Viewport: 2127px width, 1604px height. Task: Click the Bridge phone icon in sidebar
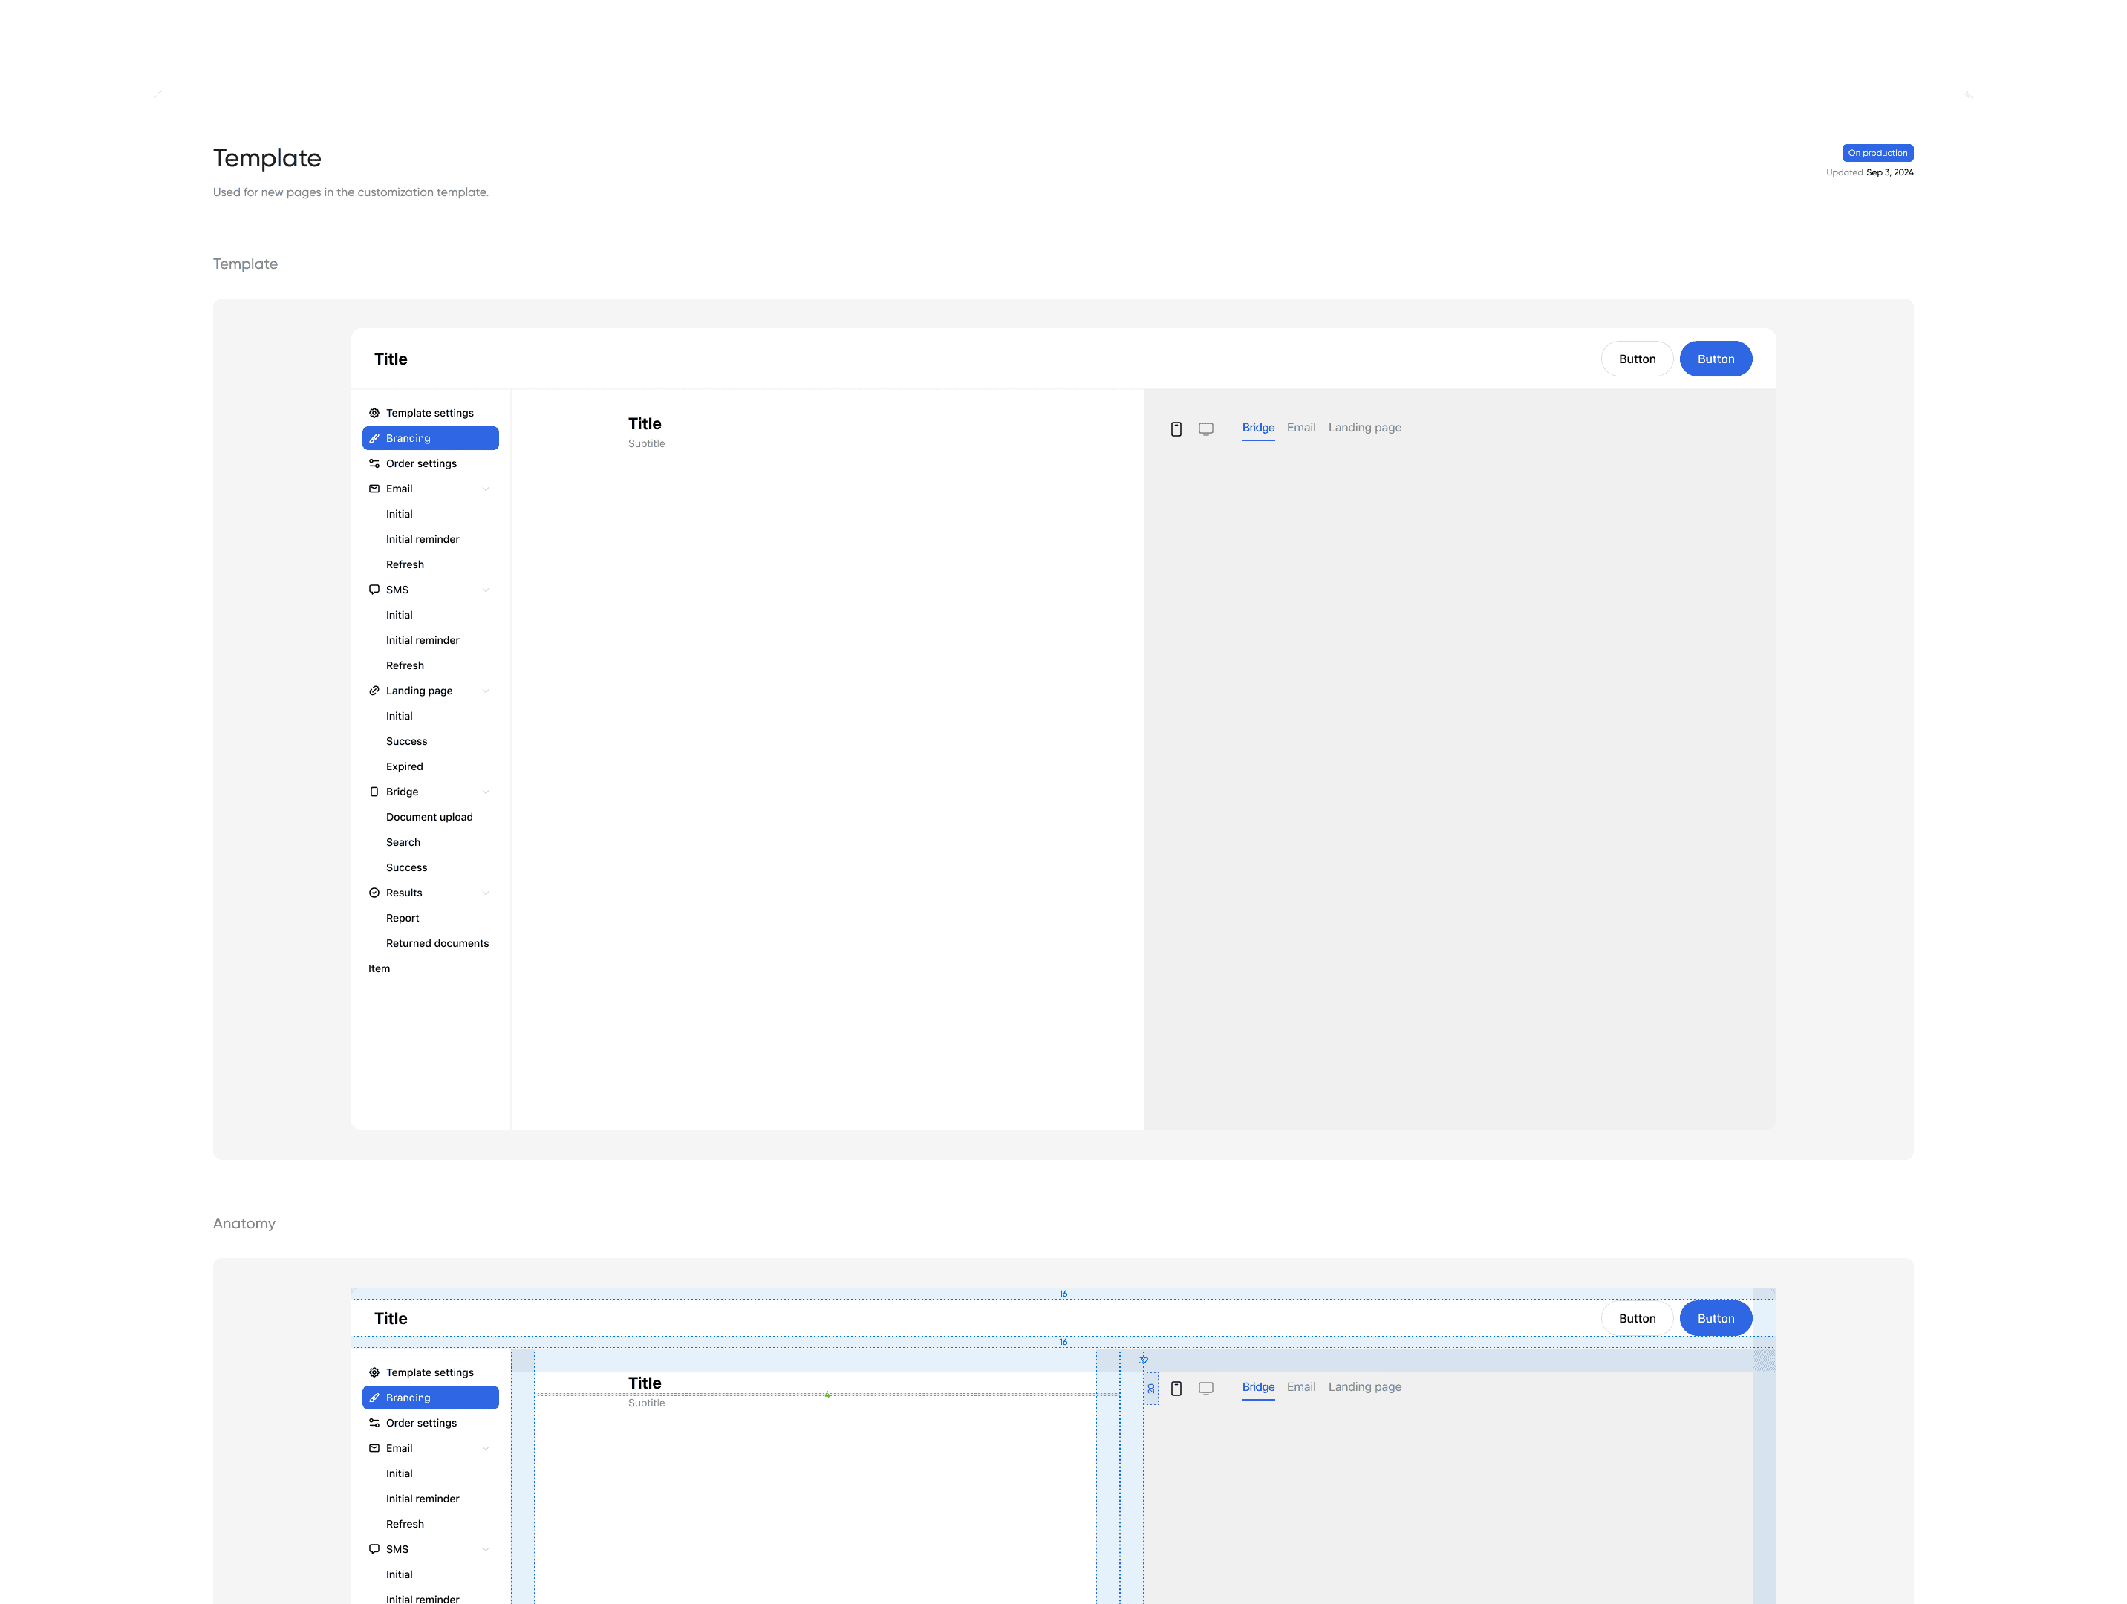(x=374, y=792)
